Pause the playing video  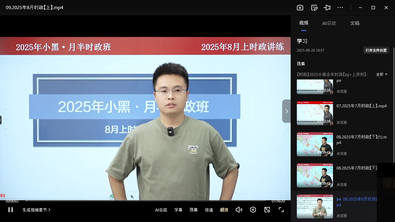pyautogui.click(x=11, y=210)
